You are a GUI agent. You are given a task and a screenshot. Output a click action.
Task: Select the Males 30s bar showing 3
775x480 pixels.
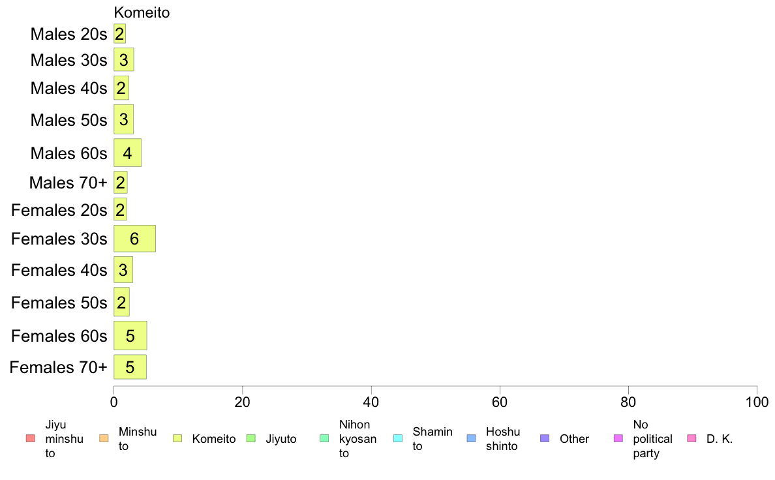[123, 60]
